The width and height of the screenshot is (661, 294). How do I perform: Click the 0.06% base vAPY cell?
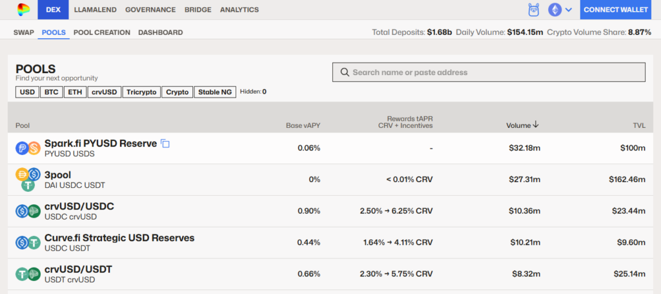[x=309, y=148]
